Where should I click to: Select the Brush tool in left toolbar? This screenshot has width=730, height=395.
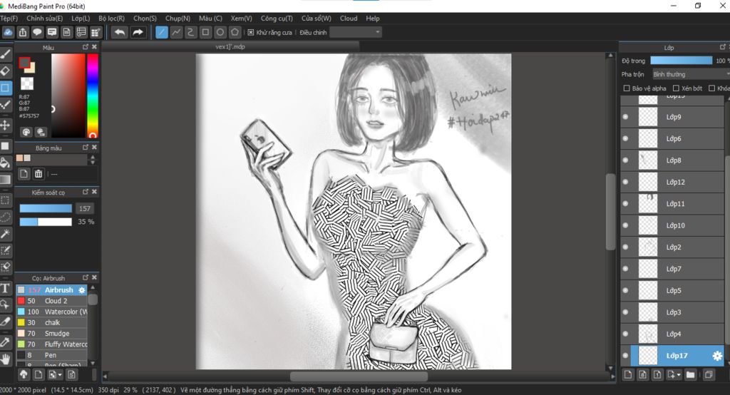click(5, 54)
